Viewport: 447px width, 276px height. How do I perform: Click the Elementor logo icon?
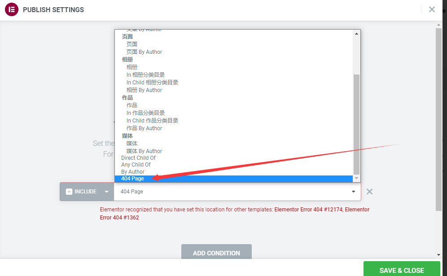[12, 9]
